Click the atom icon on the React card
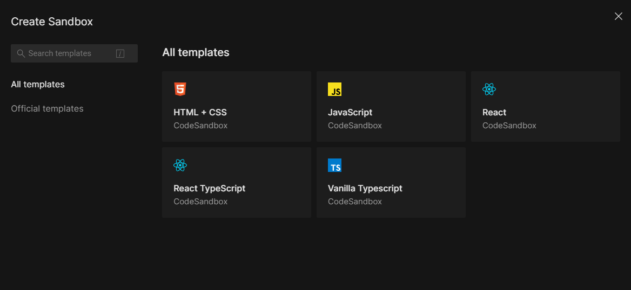 (489, 89)
